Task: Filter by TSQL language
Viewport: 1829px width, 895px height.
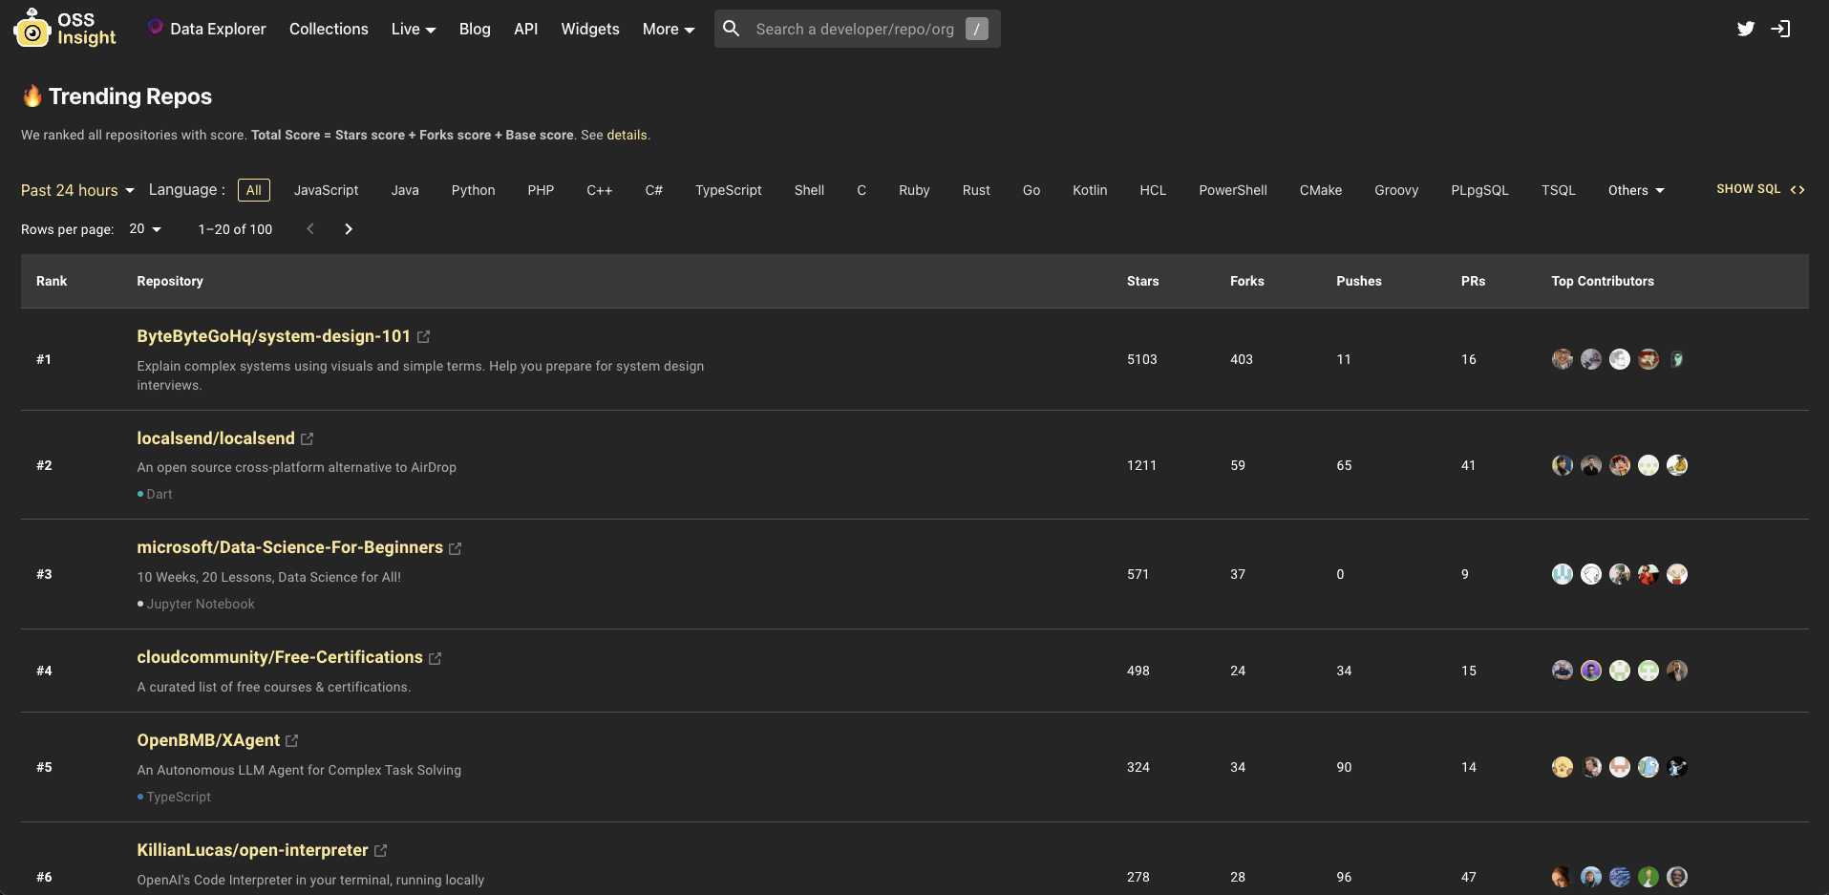Action: click(1559, 190)
